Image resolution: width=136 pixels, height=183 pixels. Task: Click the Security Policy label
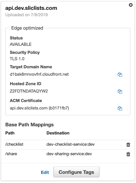click(x=25, y=52)
